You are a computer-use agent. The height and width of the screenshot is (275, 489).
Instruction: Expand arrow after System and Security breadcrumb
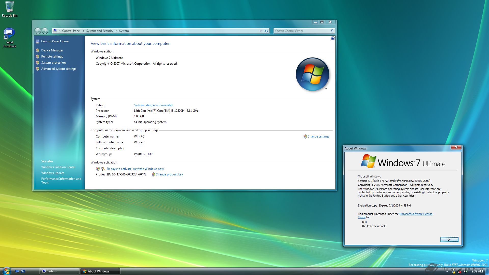coord(116,31)
